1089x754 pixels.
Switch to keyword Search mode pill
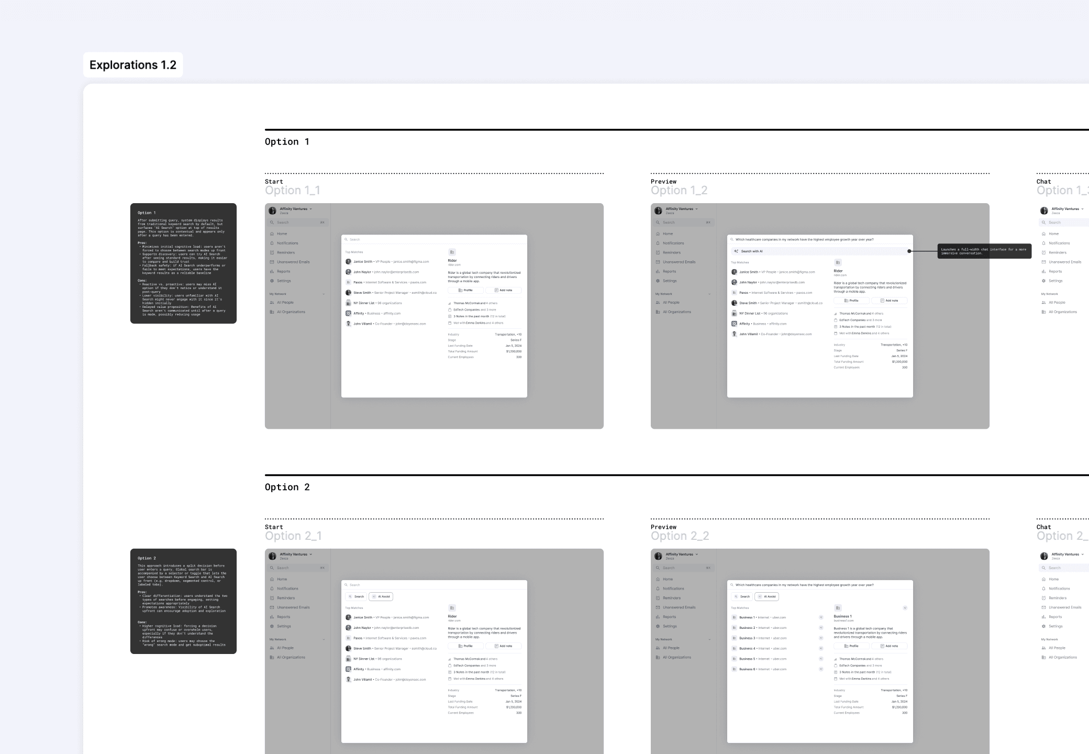(357, 596)
